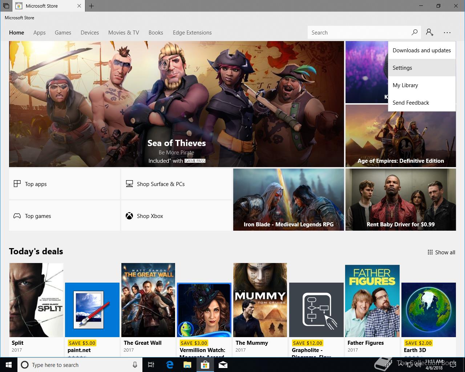Click the Shop Surface & PCs tile
The image size is (465, 372).
click(x=176, y=184)
